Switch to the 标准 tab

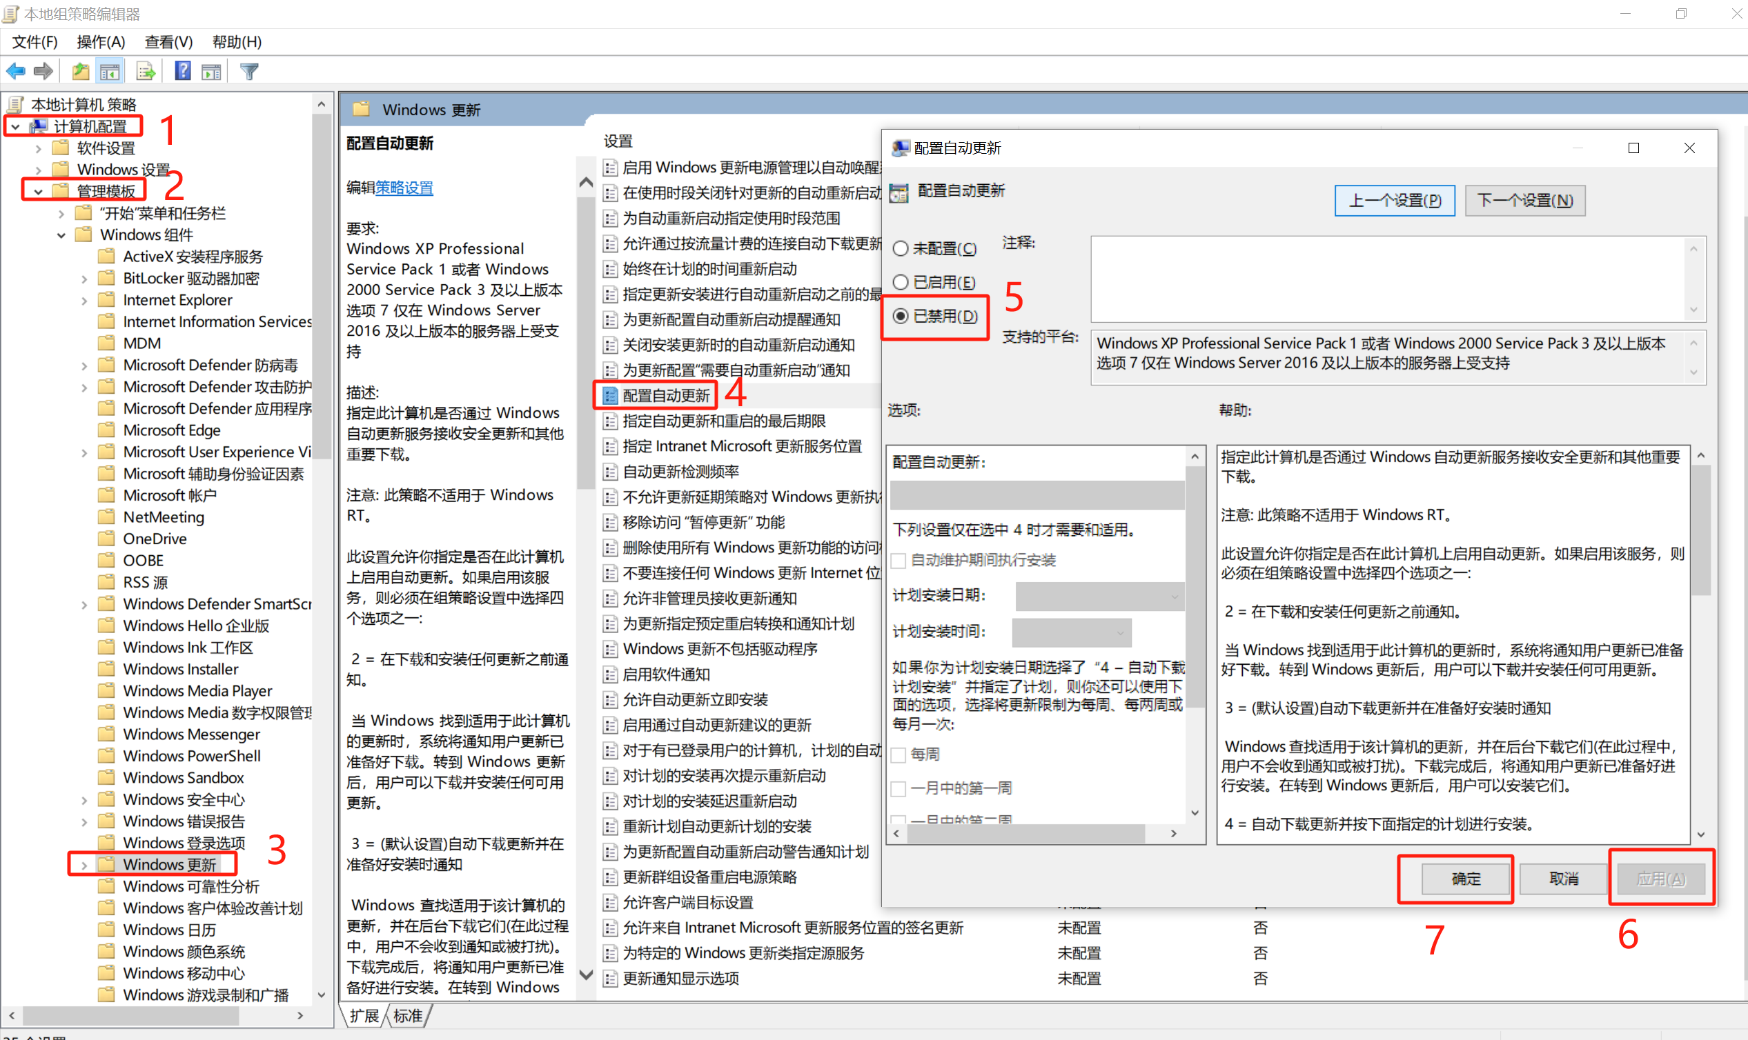tap(408, 1015)
